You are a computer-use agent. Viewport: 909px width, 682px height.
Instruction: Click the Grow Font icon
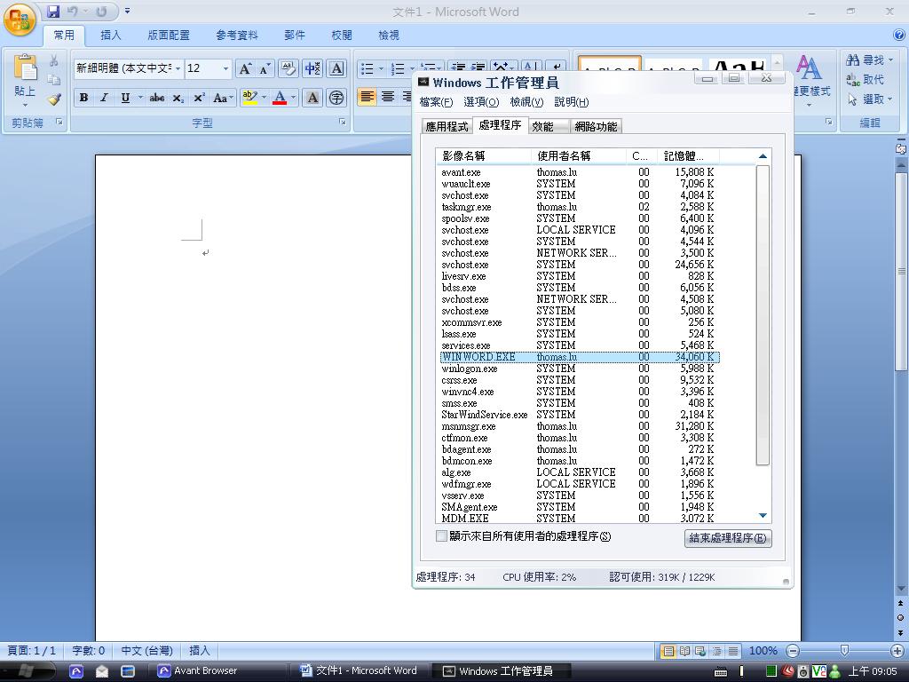[x=245, y=68]
